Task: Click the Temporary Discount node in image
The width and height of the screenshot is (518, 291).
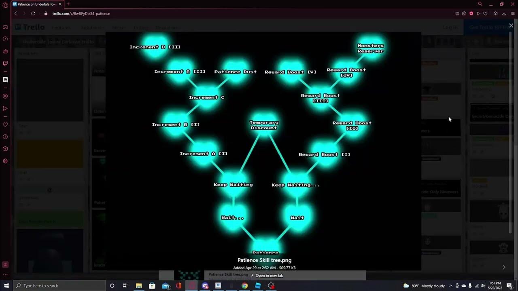Action: [x=264, y=125]
